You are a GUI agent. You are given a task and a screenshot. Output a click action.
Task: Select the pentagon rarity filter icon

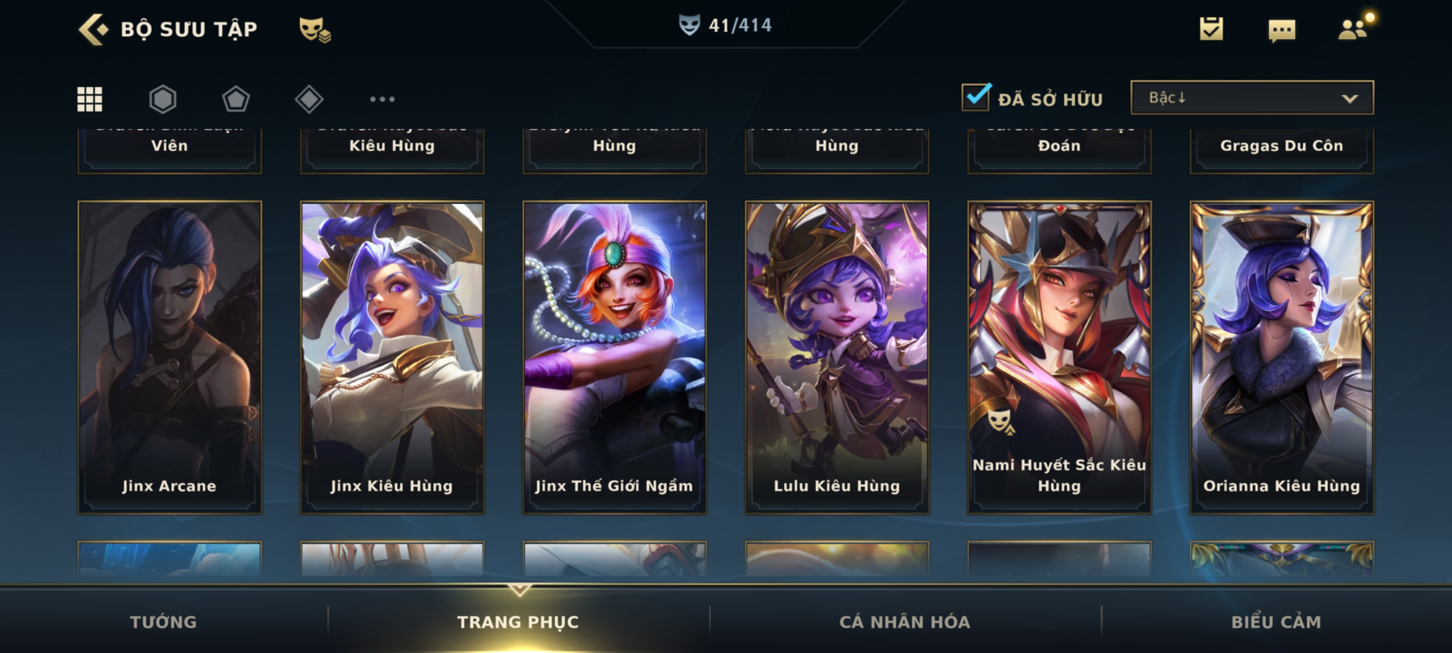(236, 99)
